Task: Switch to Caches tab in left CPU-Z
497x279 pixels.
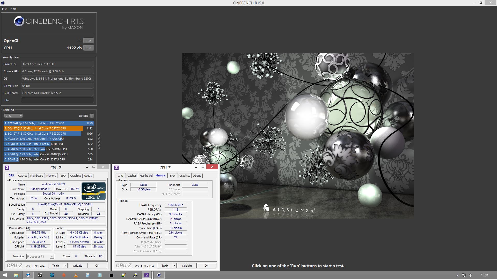Action: 23,176
